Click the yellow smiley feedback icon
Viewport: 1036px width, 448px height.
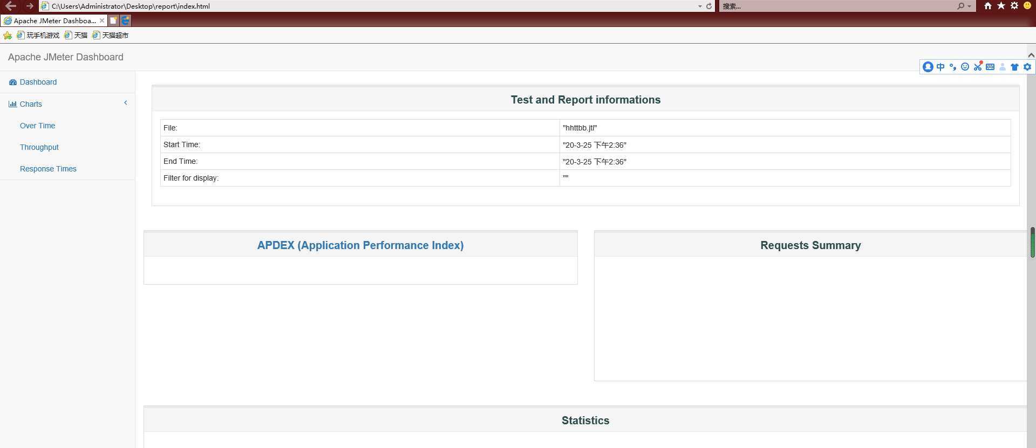(1027, 6)
